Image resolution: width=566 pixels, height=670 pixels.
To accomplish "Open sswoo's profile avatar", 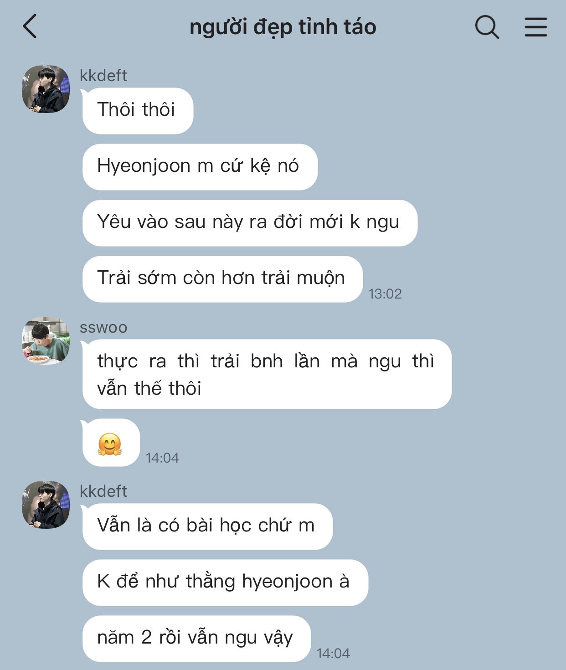I will (46, 340).
